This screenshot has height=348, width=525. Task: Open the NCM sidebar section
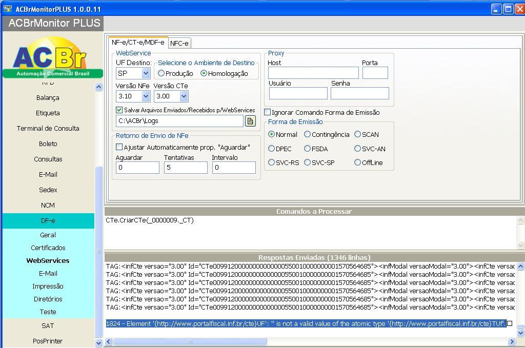pyautogui.click(x=48, y=206)
